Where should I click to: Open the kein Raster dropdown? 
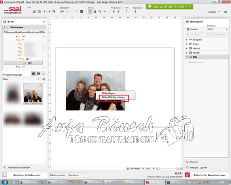coord(137,168)
